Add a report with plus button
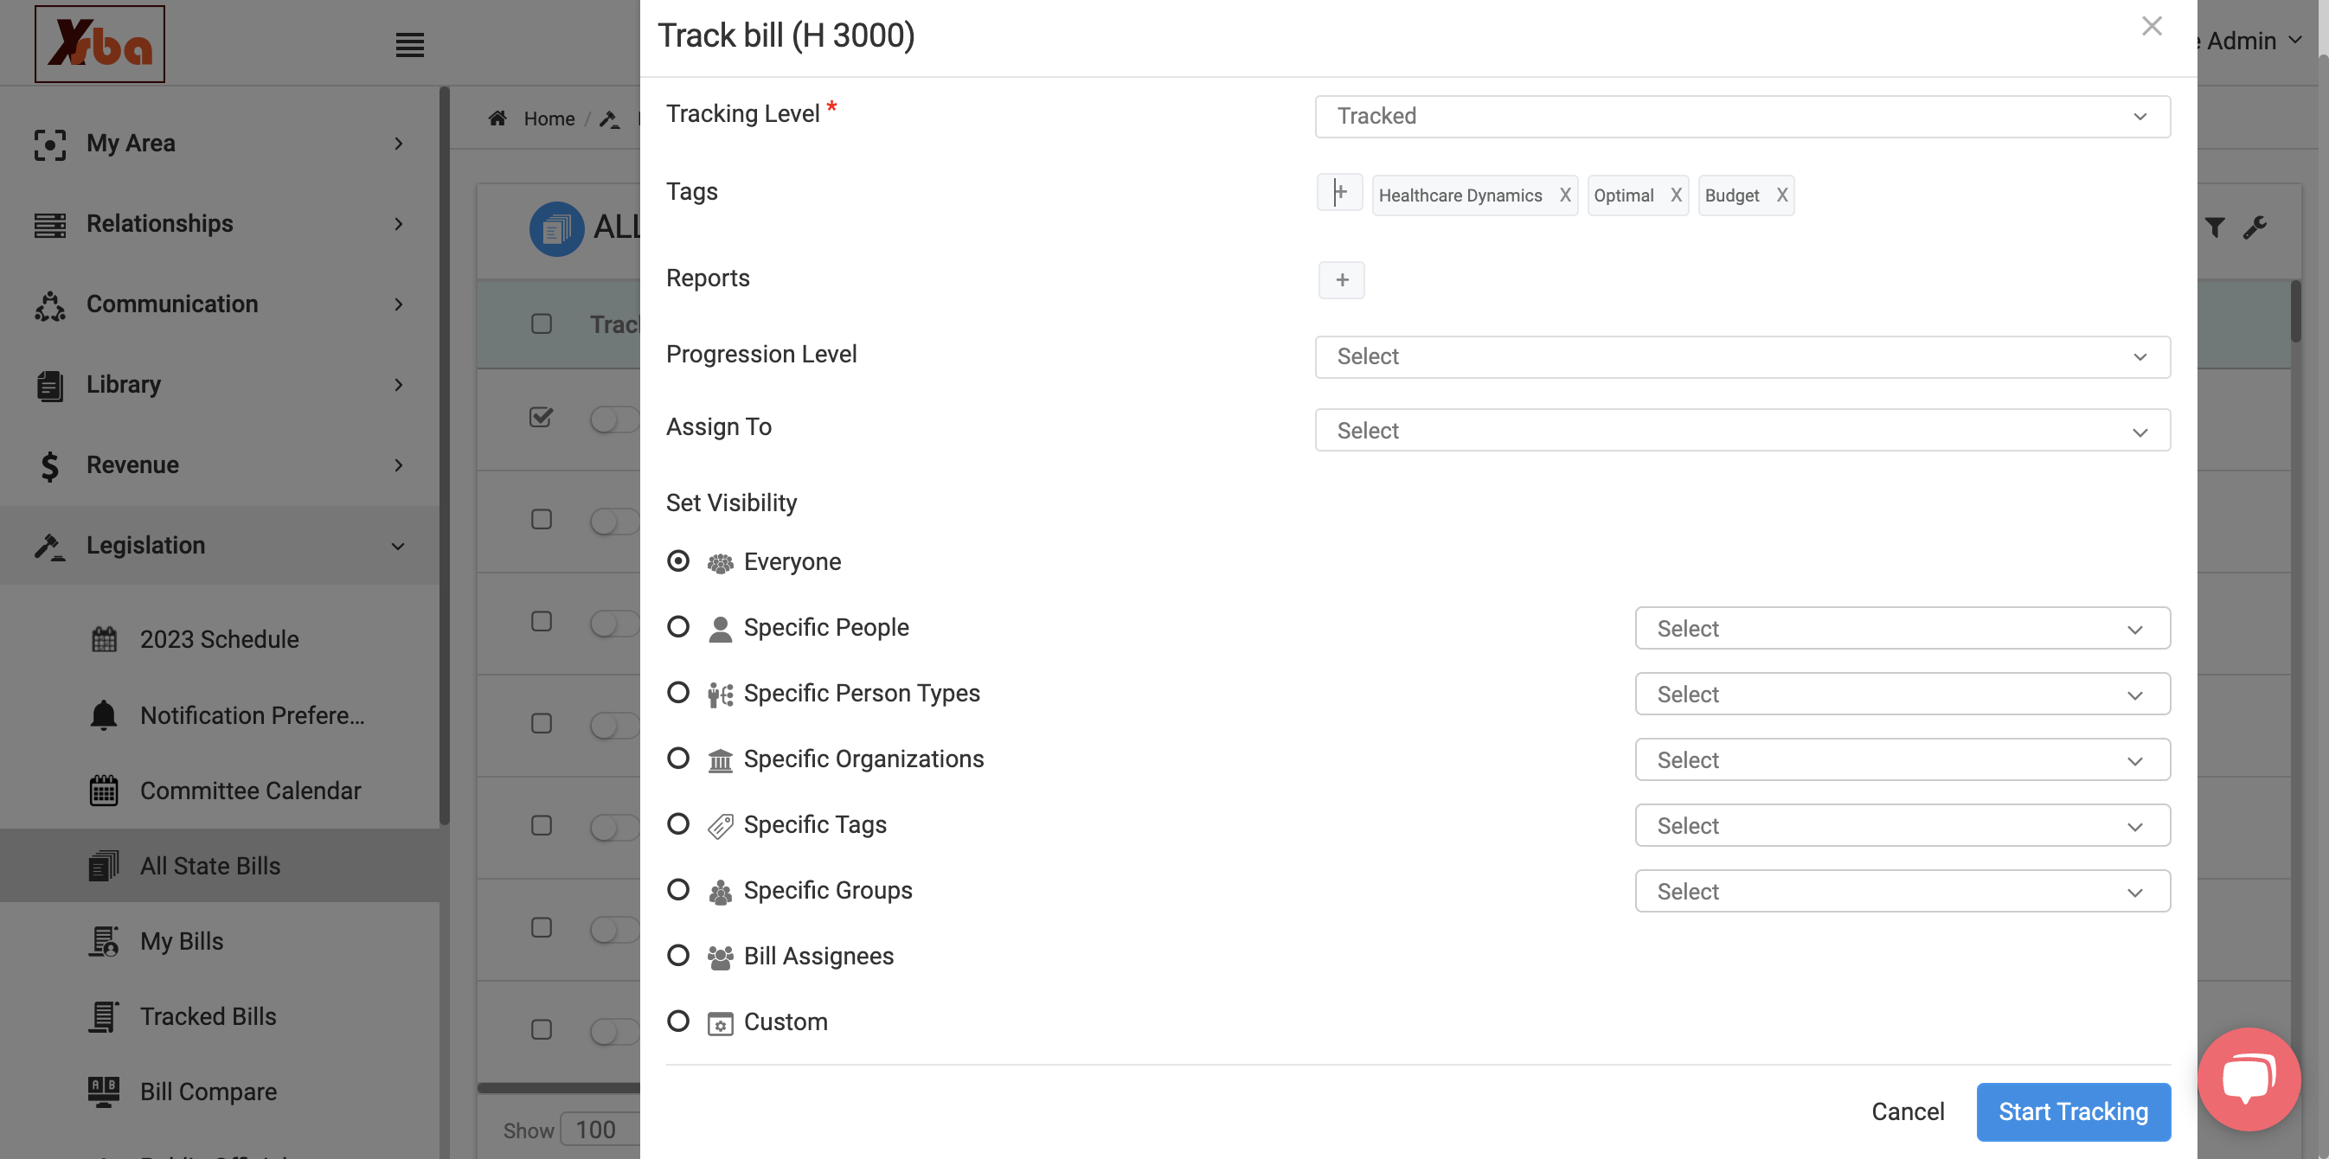Image resolution: width=2329 pixels, height=1159 pixels. pos(1342,280)
